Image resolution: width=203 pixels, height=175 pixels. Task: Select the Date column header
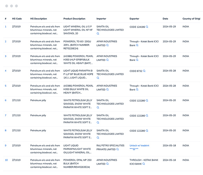point(165,19)
